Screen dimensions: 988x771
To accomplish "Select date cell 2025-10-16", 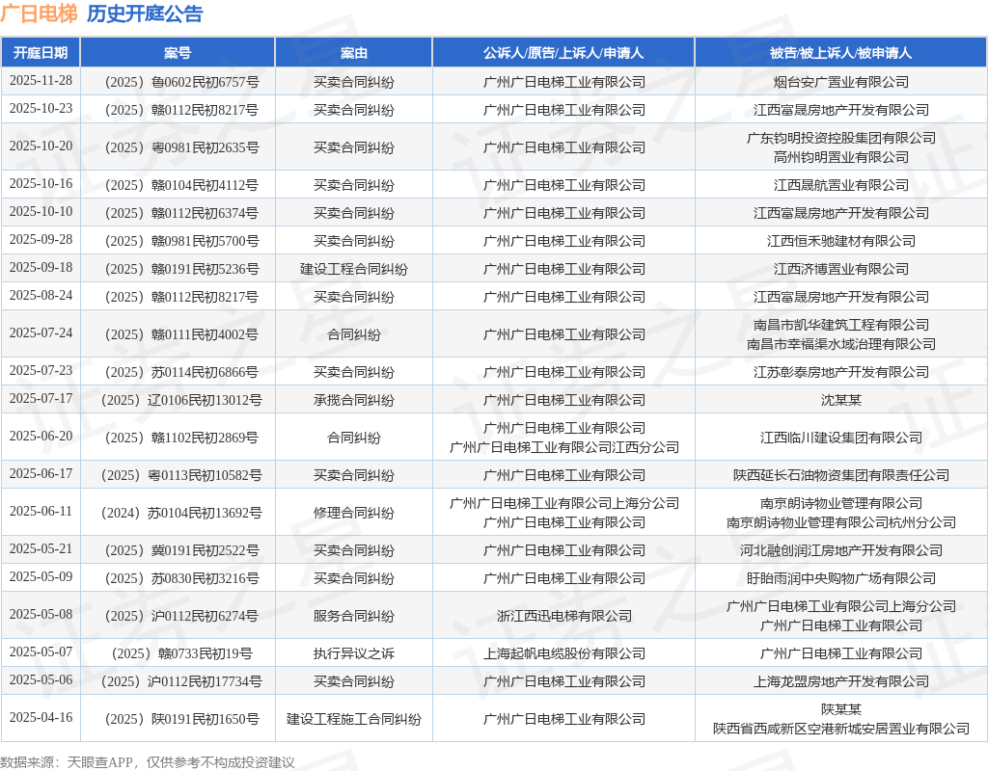I will (41, 184).
